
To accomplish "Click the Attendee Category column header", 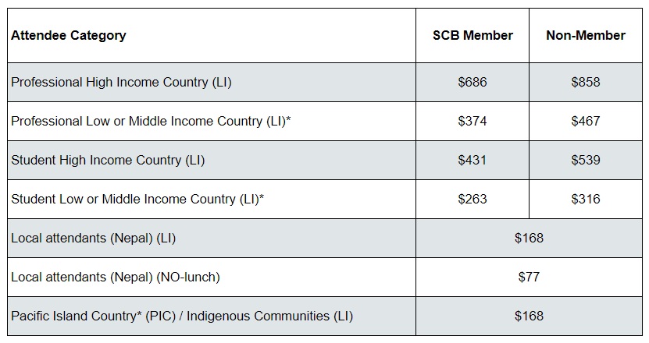I will pyautogui.click(x=69, y=36).
